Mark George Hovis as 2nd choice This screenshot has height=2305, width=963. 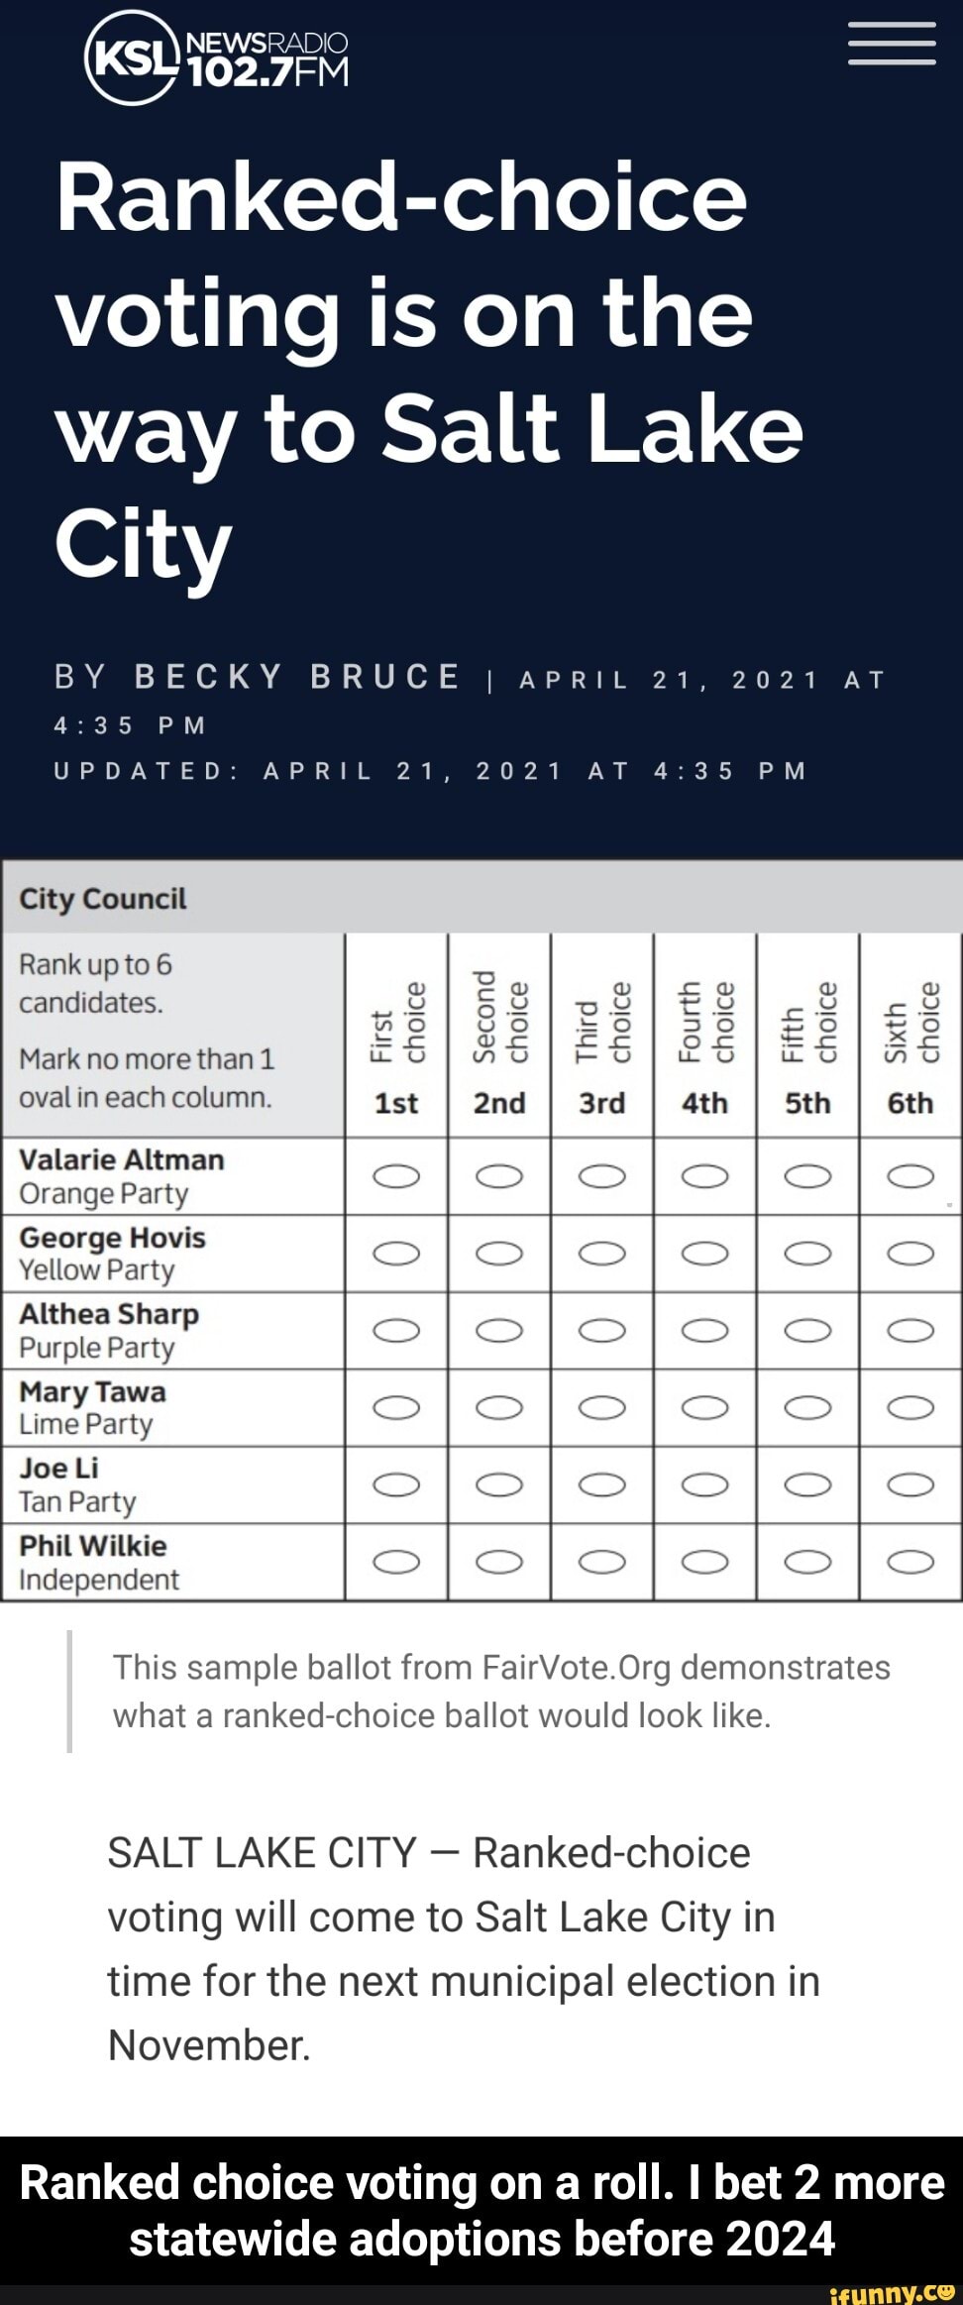pyautogui.click(x=499, y=1254)
